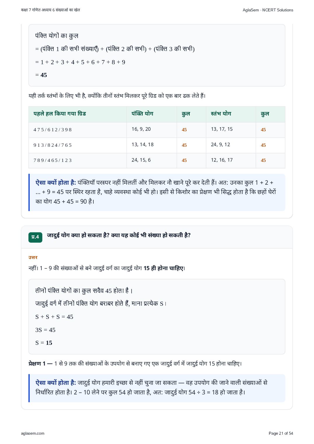Click the bold total = 45 in first box

41,75
